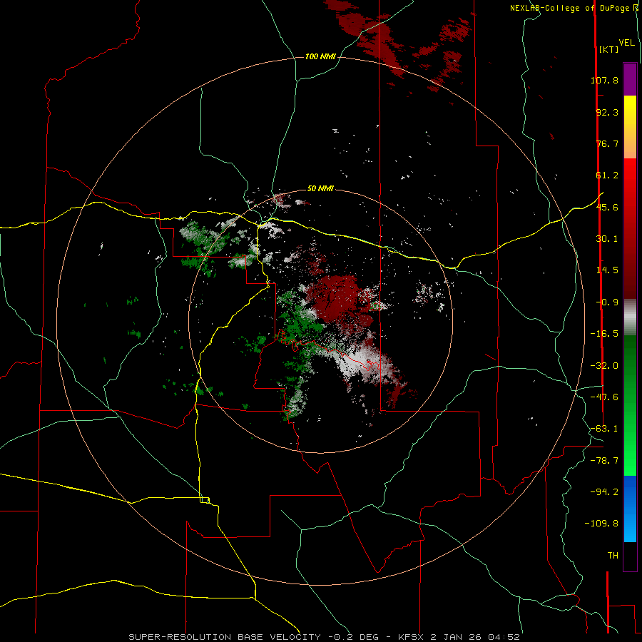Click the -47.6 legend value
The width and height of the screenshot is (642, 642).
pyautogui.click(x=604, y=397)
